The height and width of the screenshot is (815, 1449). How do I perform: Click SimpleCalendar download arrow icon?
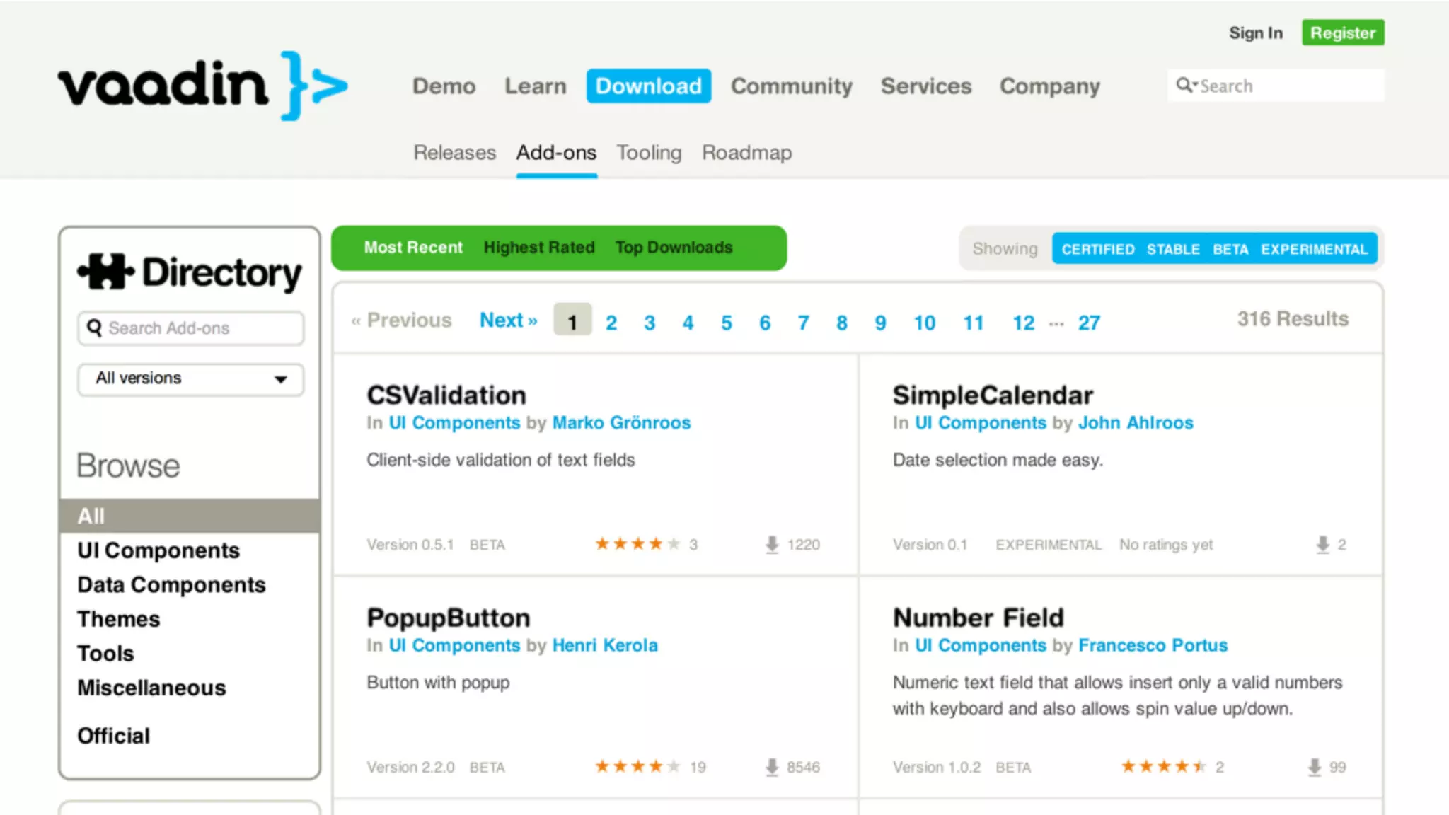coord(1322,544)
